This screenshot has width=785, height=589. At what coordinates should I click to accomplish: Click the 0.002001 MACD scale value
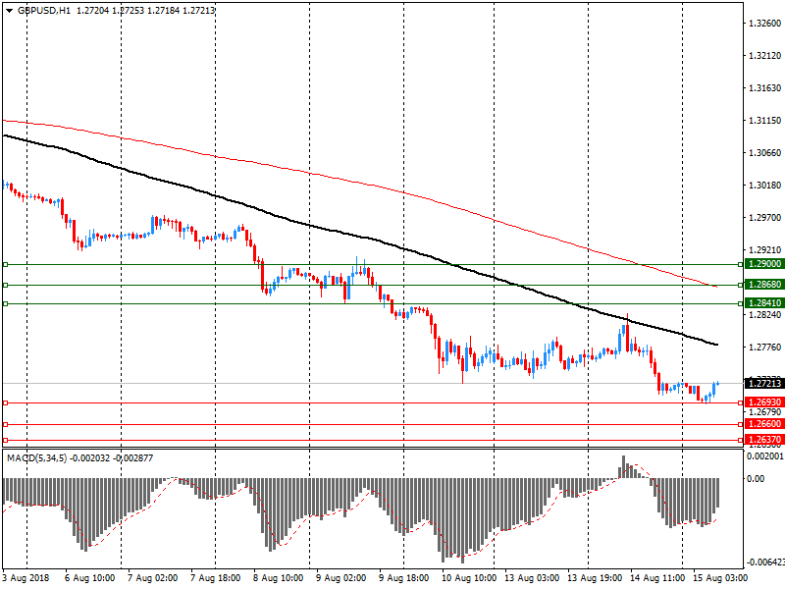[x=765, y=456]
